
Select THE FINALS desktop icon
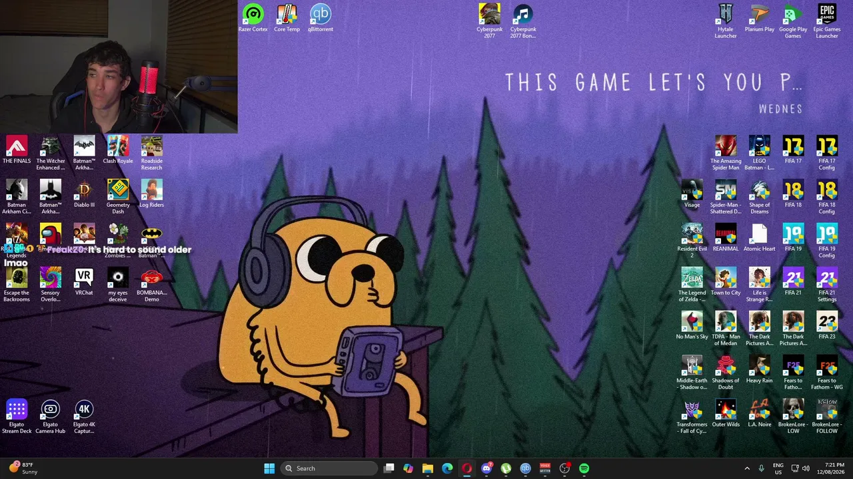tap(17, 150)
